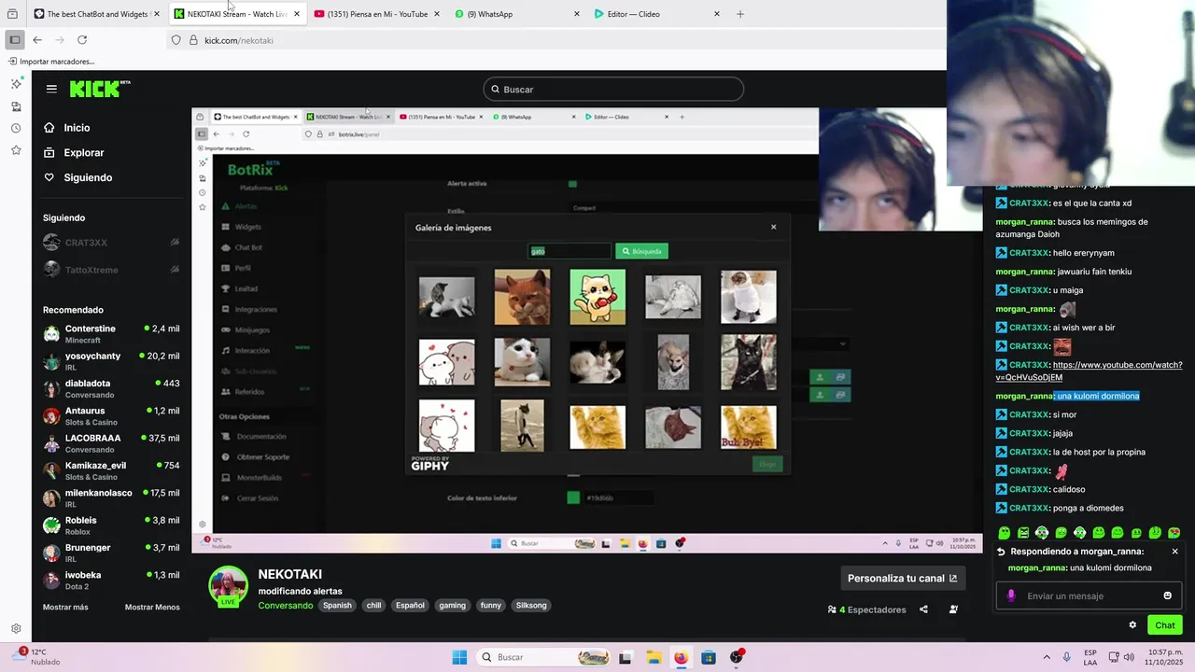1195x672 pixels.
Task: Select followed channel CRAT3XX
Action: pyautogui.click(x=111, y=243)
